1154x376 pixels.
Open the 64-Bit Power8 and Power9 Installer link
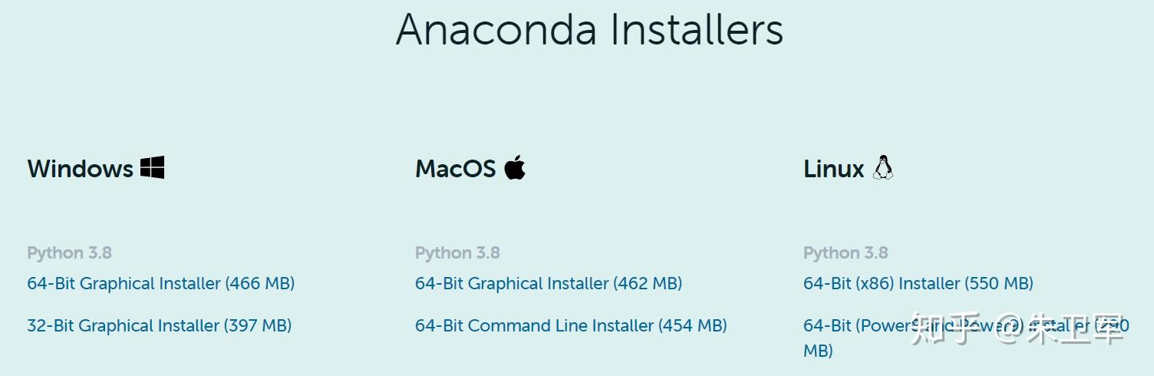[966, 338]
